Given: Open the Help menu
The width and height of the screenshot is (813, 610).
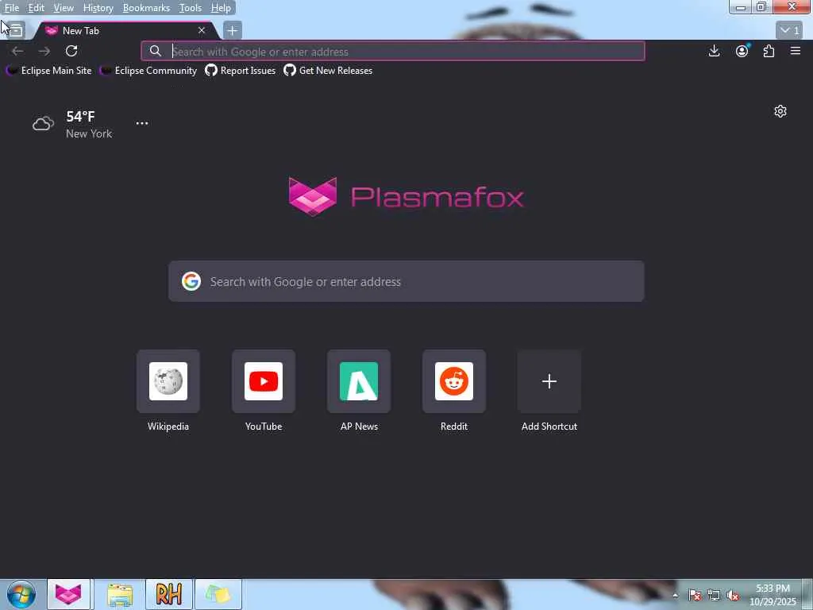Looking at the screenshot, I should pos(221,8).
